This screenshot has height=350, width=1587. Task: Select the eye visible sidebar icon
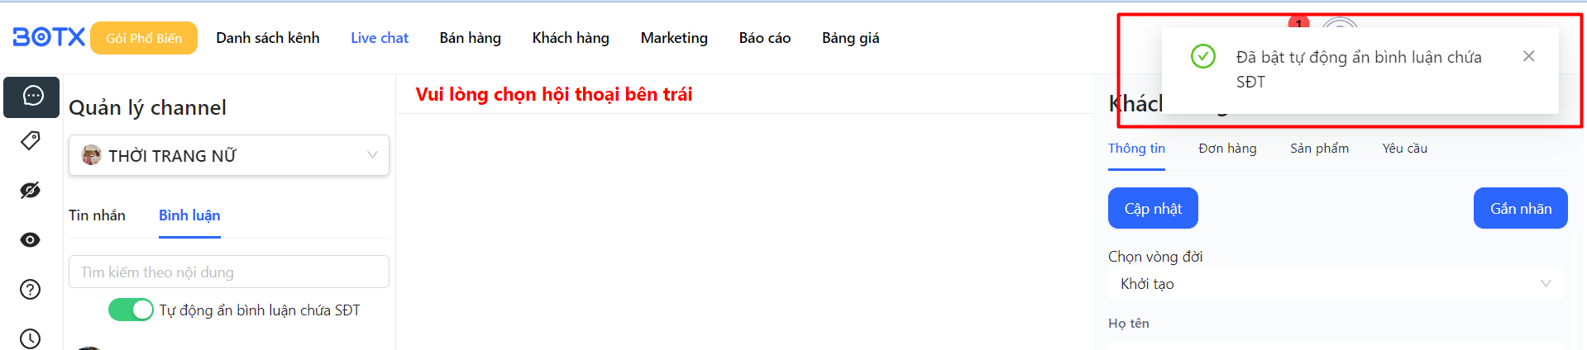pos(31,240)
